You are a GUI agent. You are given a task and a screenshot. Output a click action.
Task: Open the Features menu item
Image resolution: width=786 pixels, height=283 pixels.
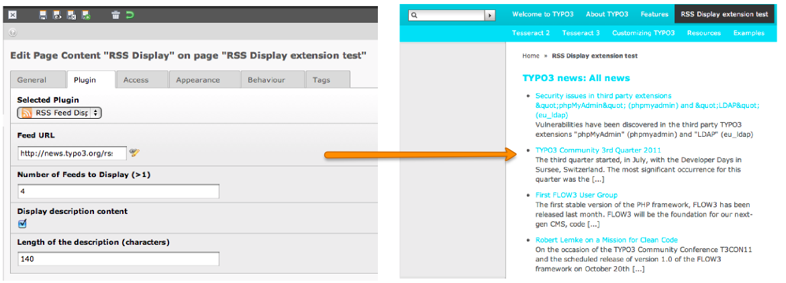coord(654,14)
